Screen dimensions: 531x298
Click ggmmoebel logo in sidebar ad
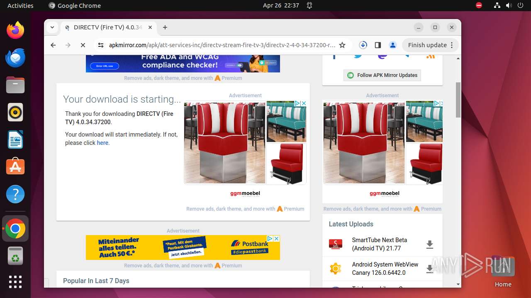point(385,193)
